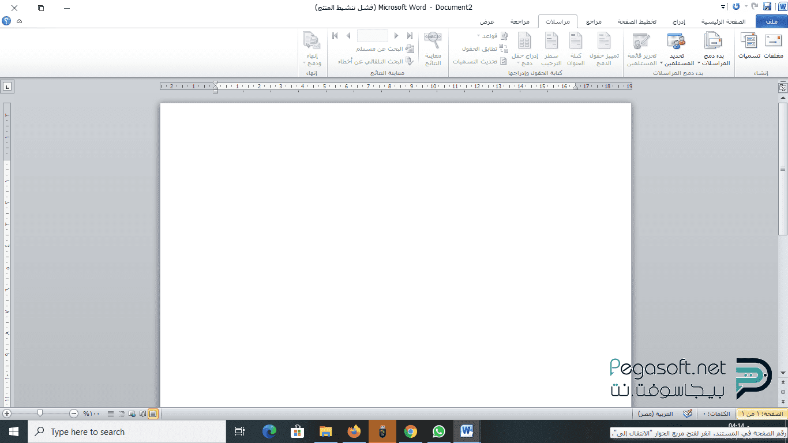Expand the Rules (قواعد) dropdown
This screenshot has width=788, height=443.
[491, 36]
